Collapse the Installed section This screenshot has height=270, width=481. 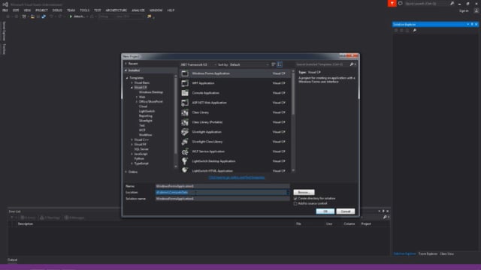(x=126, y=70)
